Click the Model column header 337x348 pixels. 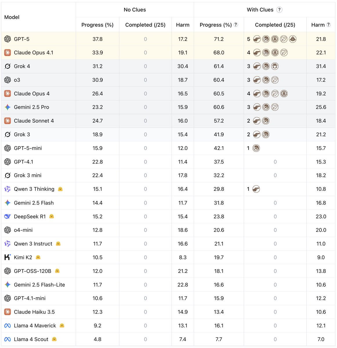12,17
